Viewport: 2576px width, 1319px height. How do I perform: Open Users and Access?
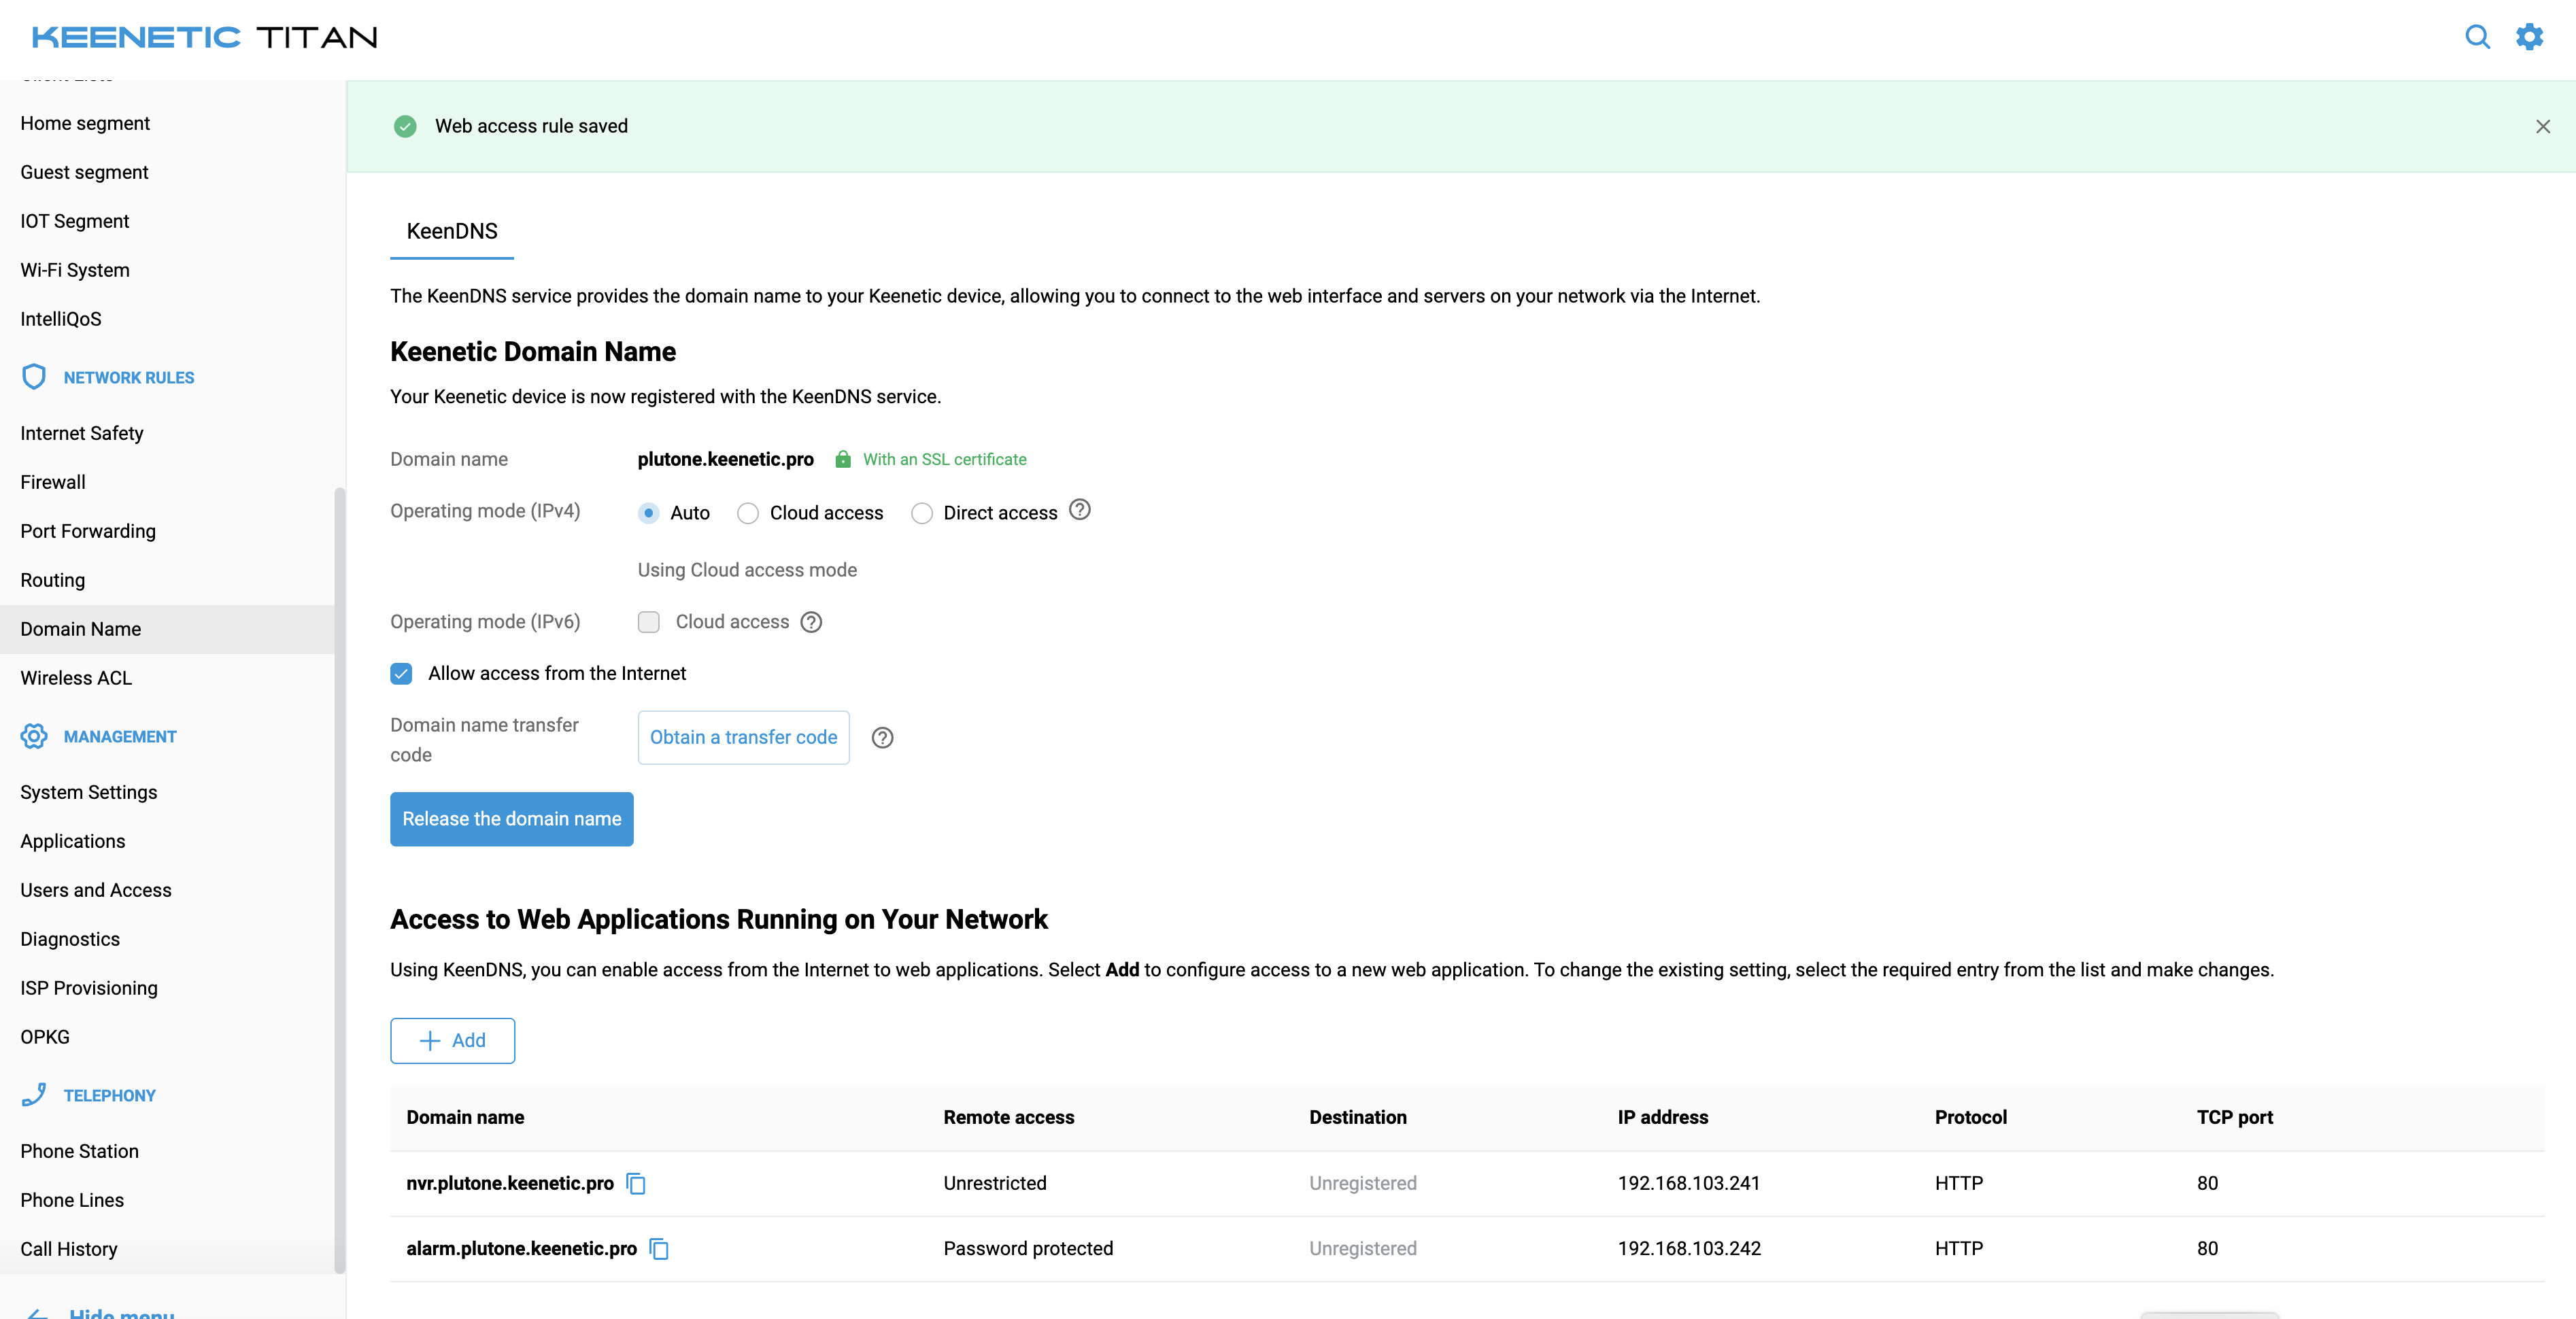(96, 890)
